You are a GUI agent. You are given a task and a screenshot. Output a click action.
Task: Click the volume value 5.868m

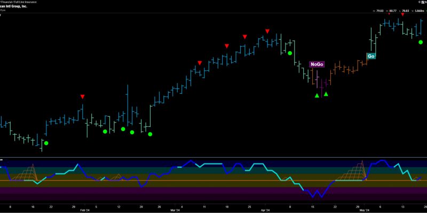point(418,11)
